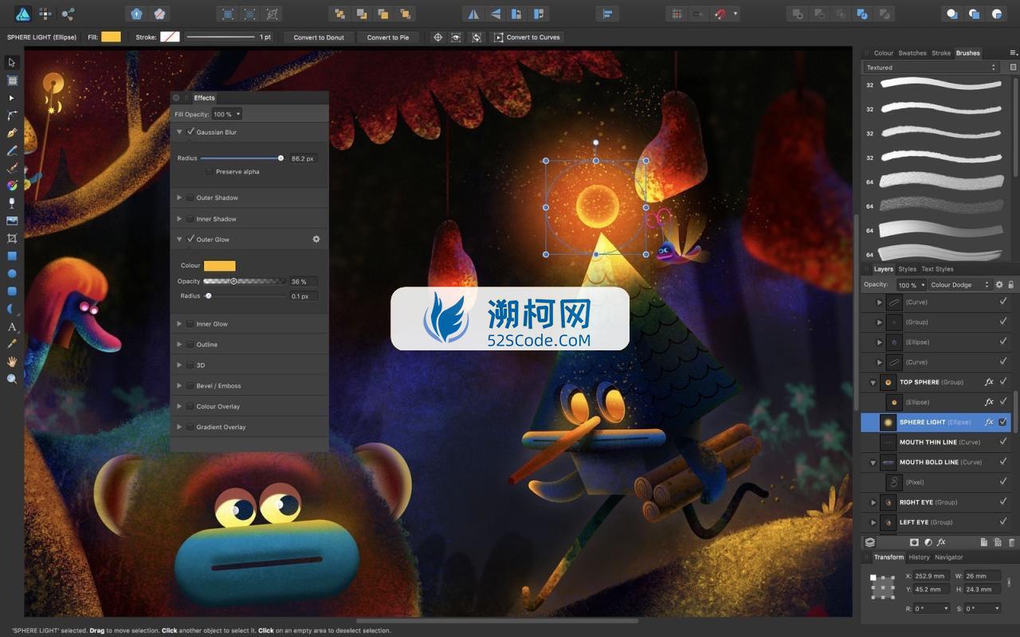This screenshot has width=1020, height=637.
Task: Select the Rounded Rectangle tool
Action: [x=12, y=291]
